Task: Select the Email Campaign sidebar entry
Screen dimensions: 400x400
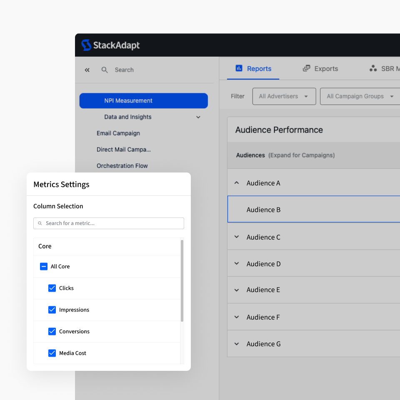Action: pyautogui.click(x=118, y=133)
